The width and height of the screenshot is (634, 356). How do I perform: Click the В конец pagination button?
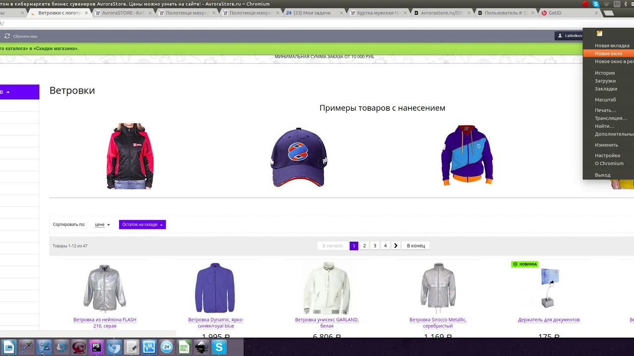(416, 245)
